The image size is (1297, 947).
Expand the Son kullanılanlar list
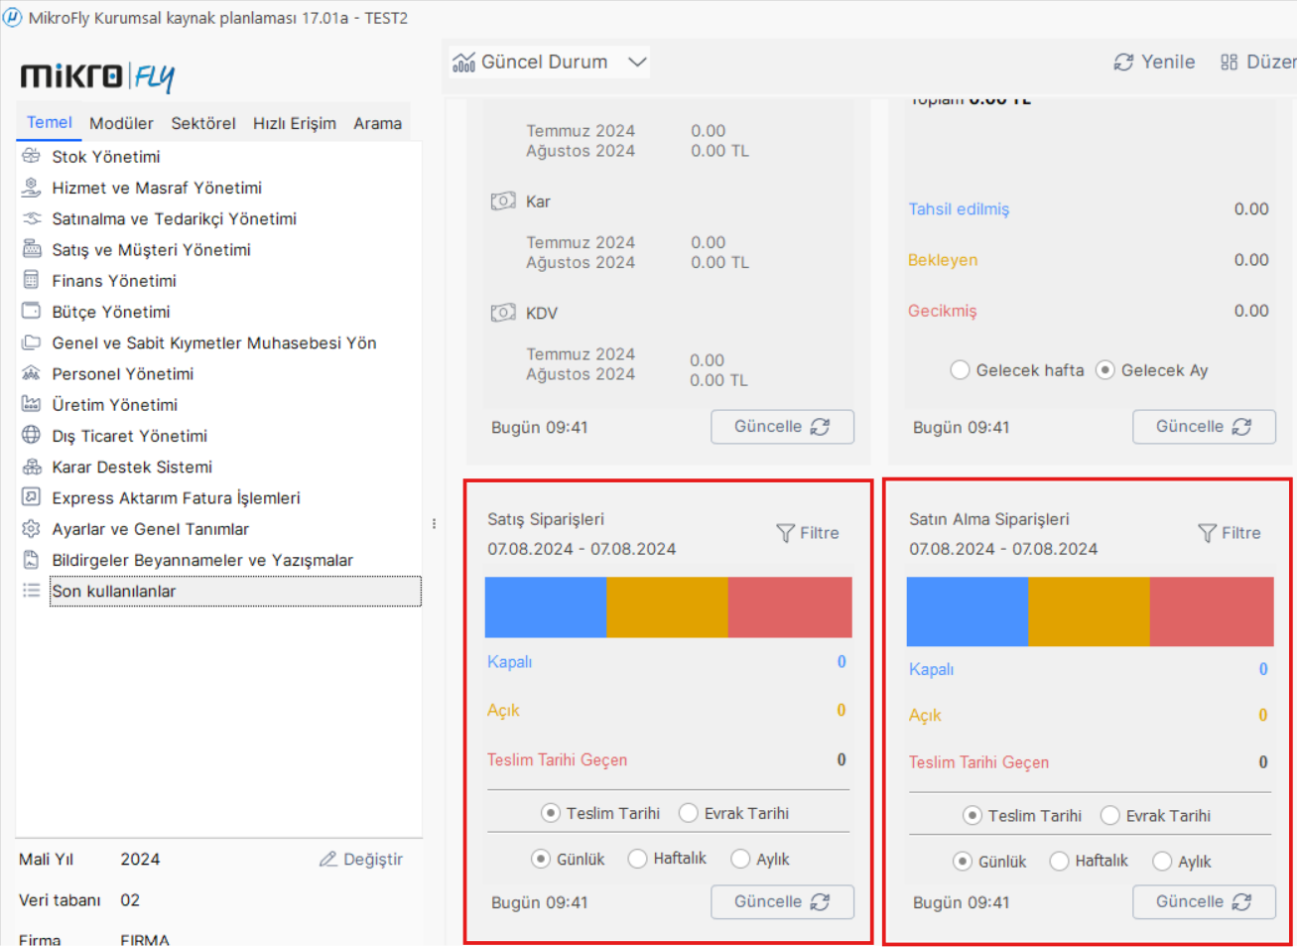tap(114, 591)
